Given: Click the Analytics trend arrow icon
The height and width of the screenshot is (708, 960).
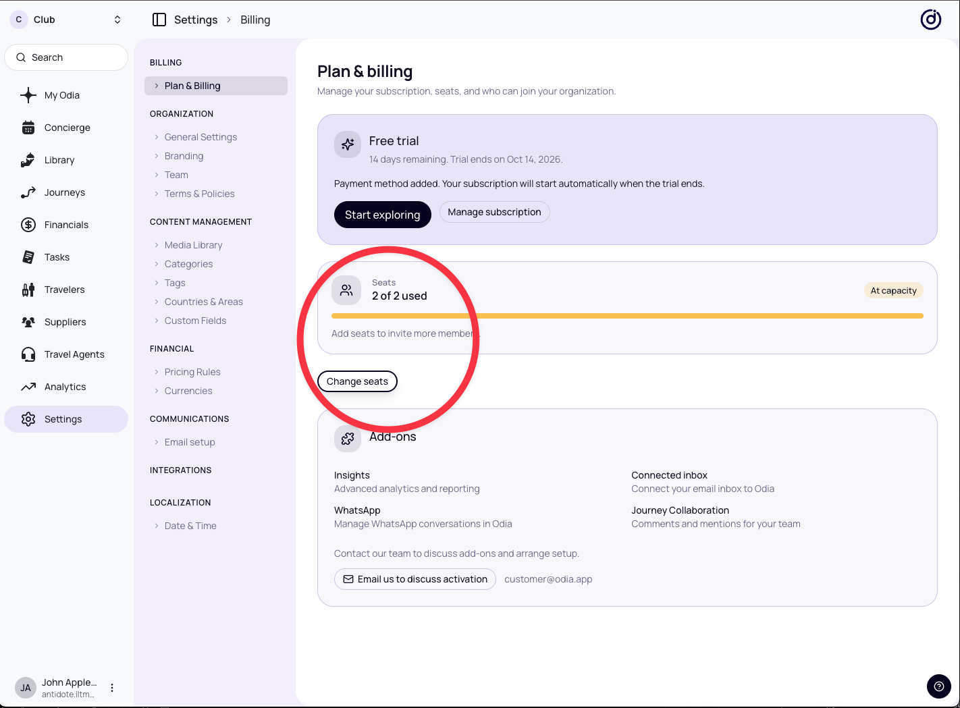Looking at the screenshot, I should [28, 387].
